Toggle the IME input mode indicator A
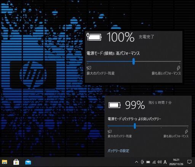The height and width of the screenshot is (167, 195). pos(165,162)
